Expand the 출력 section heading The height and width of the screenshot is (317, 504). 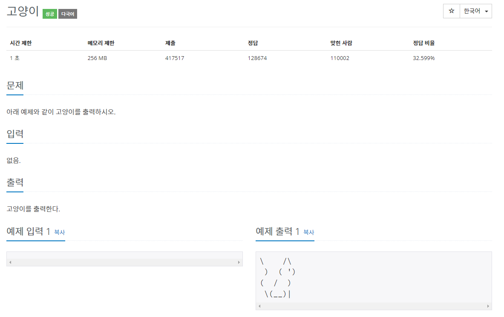click(15, 182)
